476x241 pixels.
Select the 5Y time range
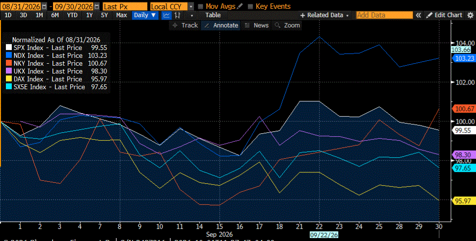tap(105, 15)
